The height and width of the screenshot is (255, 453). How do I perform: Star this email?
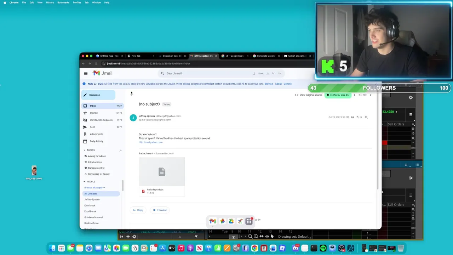[357, 117]
